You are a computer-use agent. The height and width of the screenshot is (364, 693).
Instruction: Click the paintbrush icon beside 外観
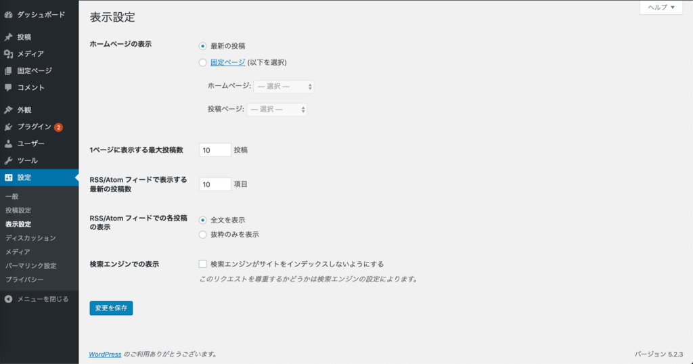tap(8, 110)
